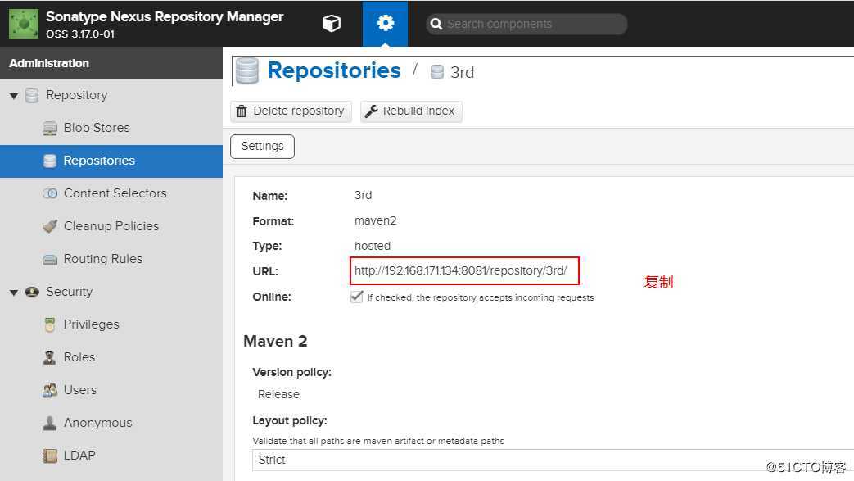This screenshot has width=854, height=481.
Task: Open the Browse cube icon
Action: (331, 24)
